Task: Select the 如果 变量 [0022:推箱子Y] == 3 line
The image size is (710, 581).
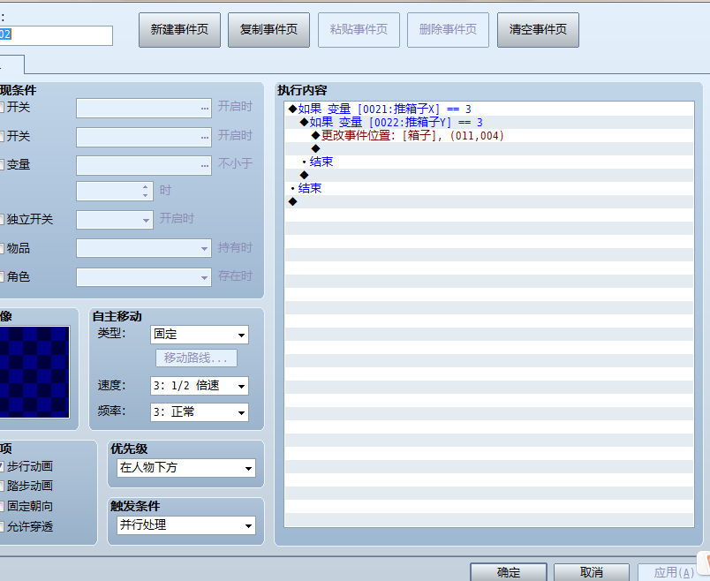Action: [489, 122]
